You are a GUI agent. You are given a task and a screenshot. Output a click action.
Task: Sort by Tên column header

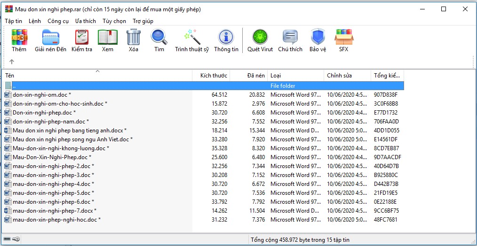coord(97,75)
